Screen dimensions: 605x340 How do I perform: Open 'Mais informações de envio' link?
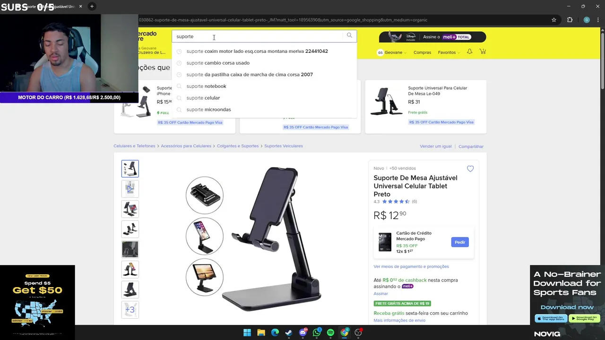pyautogui.click(x=399, y=320)
